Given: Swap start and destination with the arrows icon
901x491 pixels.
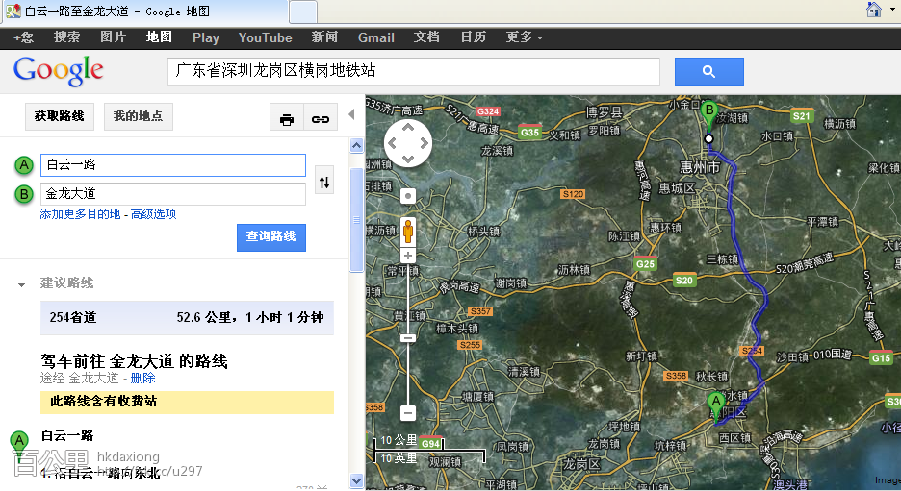Looking at the screenshot, I should click(324, 181).
